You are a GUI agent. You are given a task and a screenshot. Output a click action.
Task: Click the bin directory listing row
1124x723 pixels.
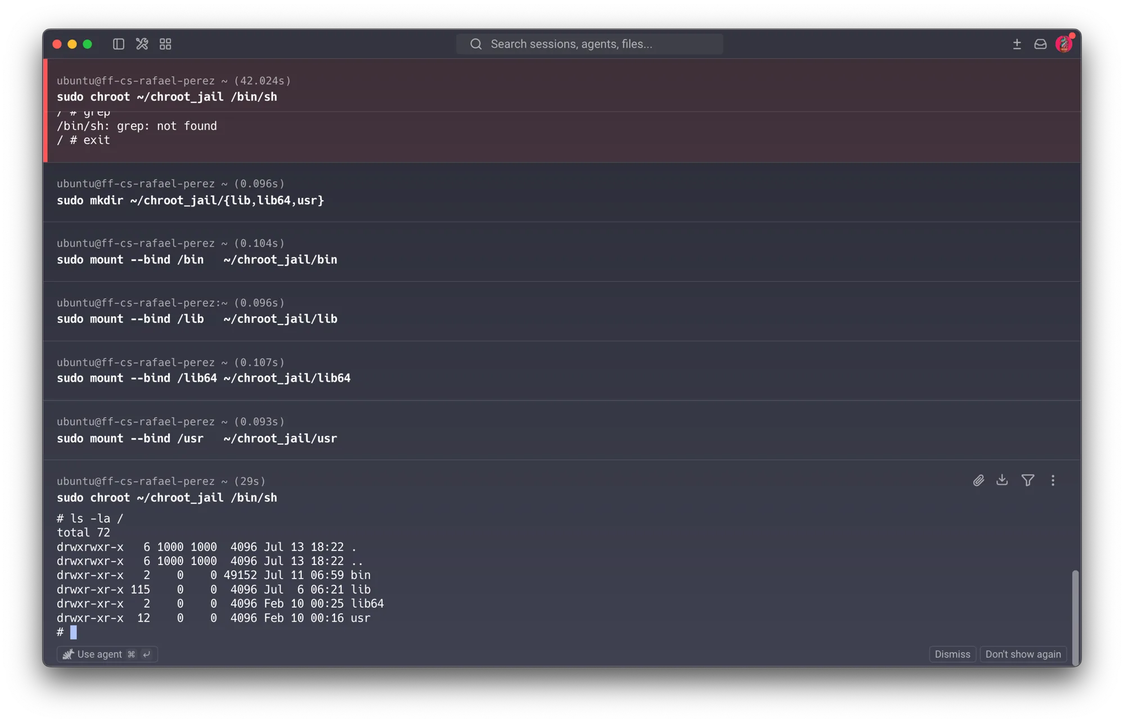click(x=214, y=575)
